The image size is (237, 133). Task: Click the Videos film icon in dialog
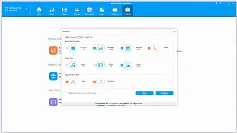100,65
